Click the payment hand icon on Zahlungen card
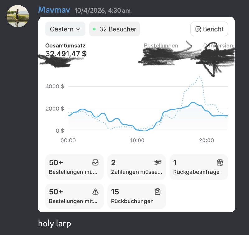249x235 pixels. point(157,162)
